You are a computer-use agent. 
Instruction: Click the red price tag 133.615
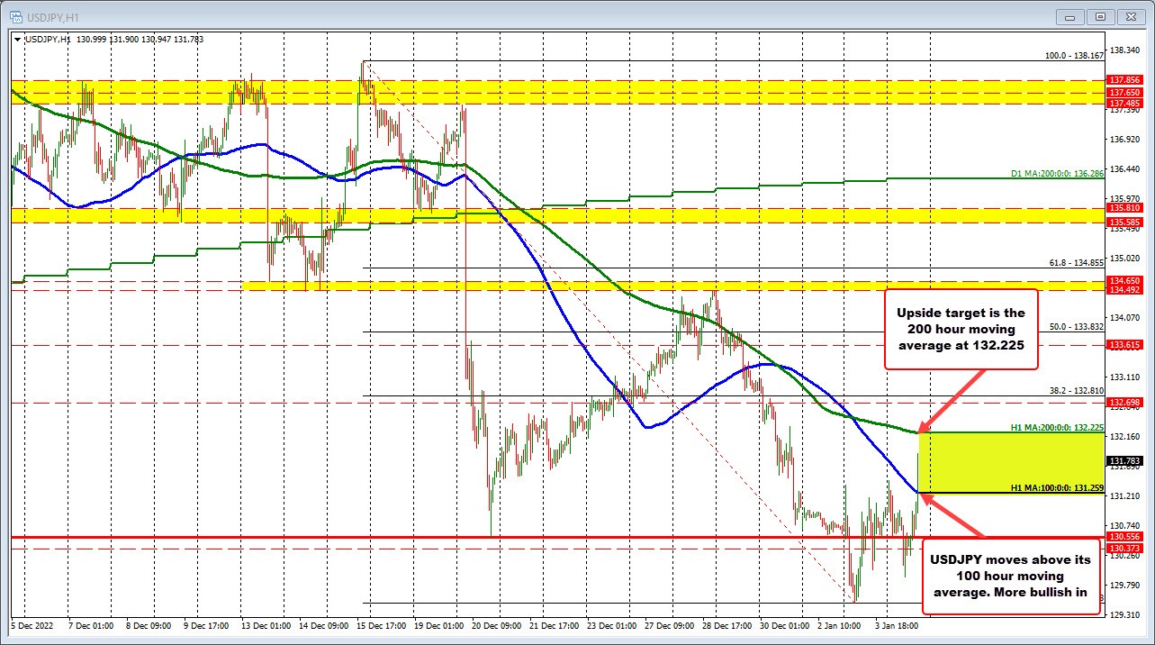1126,345
